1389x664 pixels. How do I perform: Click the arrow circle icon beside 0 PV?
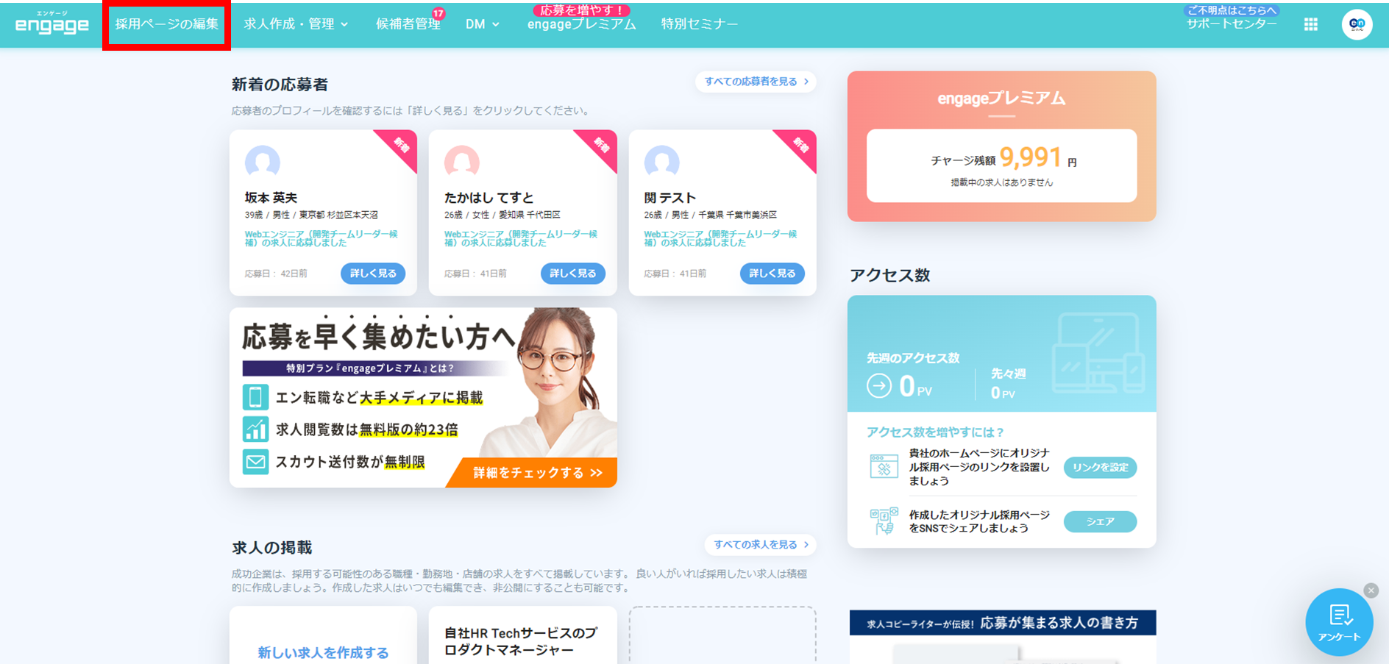878,386
